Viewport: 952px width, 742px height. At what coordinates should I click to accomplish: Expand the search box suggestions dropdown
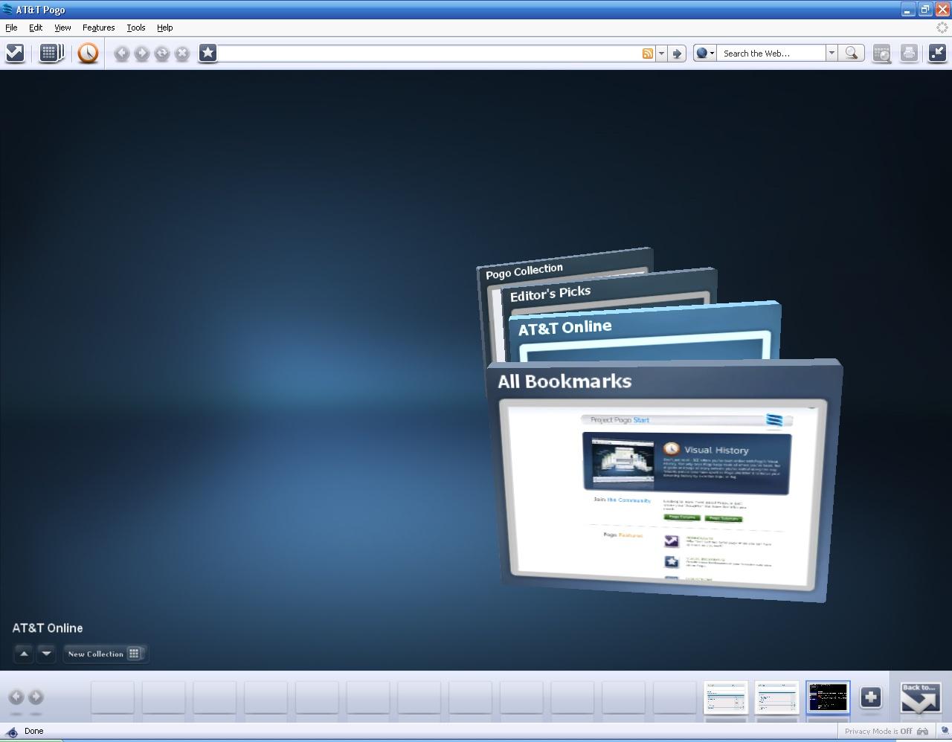click(832, 53)
